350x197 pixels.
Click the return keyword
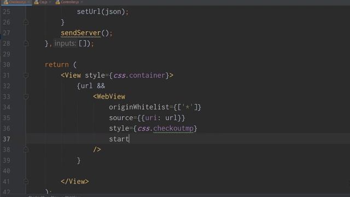point(57,65)
